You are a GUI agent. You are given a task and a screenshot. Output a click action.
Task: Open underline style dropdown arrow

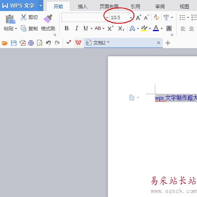click(91, 28)
